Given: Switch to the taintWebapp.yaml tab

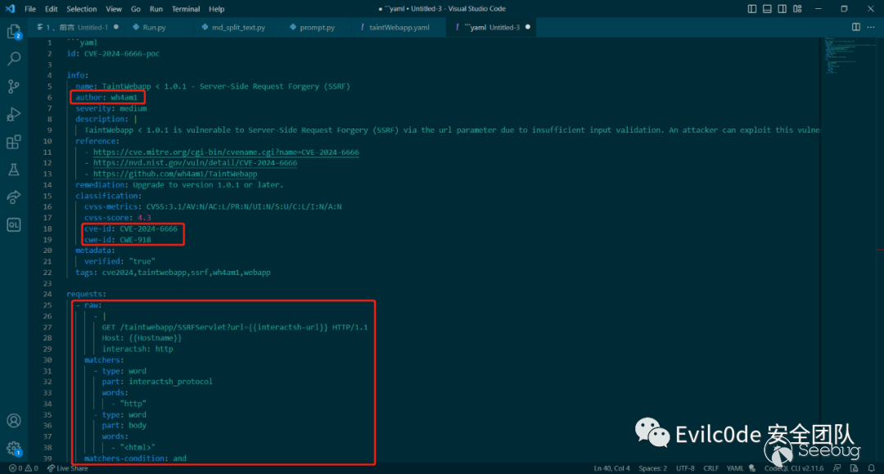Looking at the screenshot, I should click(x=399, y=27).
